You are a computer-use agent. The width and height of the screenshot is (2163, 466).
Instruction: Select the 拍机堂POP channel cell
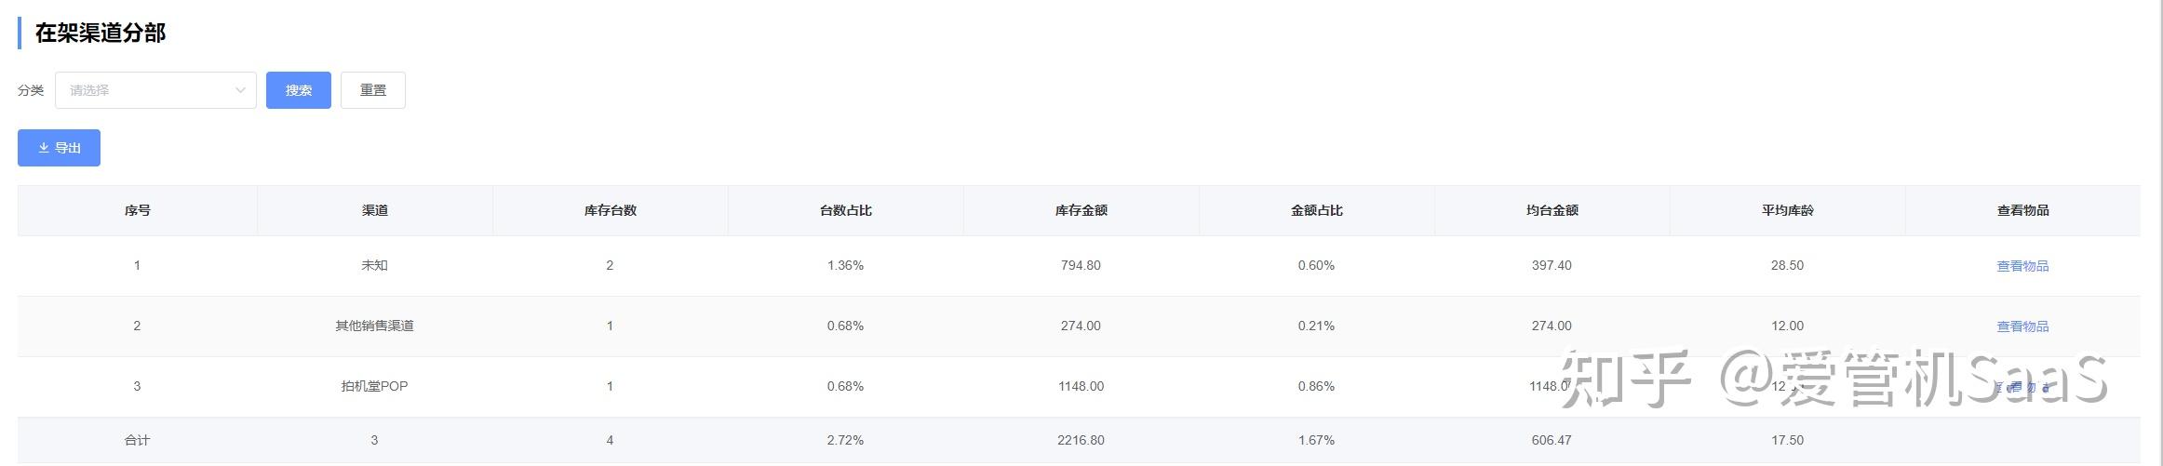click(x=374, y=386)
